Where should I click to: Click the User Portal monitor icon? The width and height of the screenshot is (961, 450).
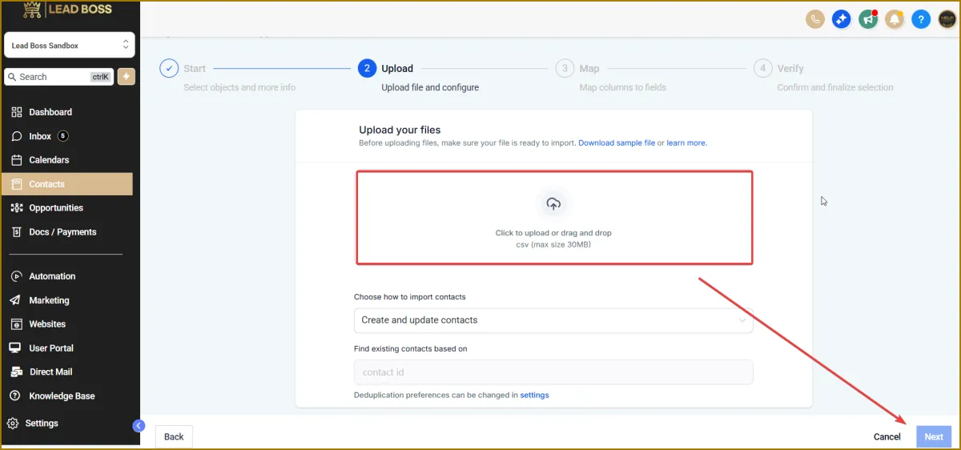15,348
